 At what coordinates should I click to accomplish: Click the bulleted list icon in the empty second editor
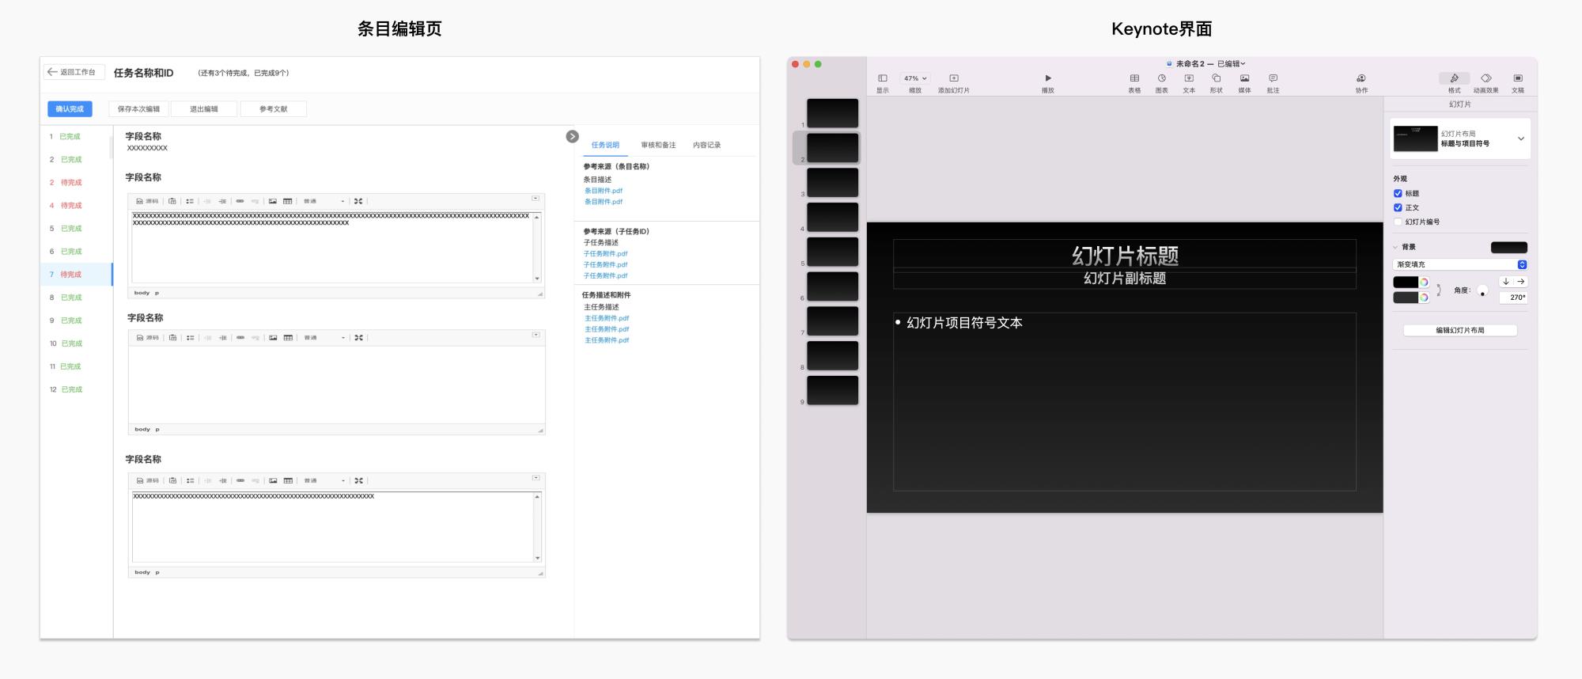190,337
